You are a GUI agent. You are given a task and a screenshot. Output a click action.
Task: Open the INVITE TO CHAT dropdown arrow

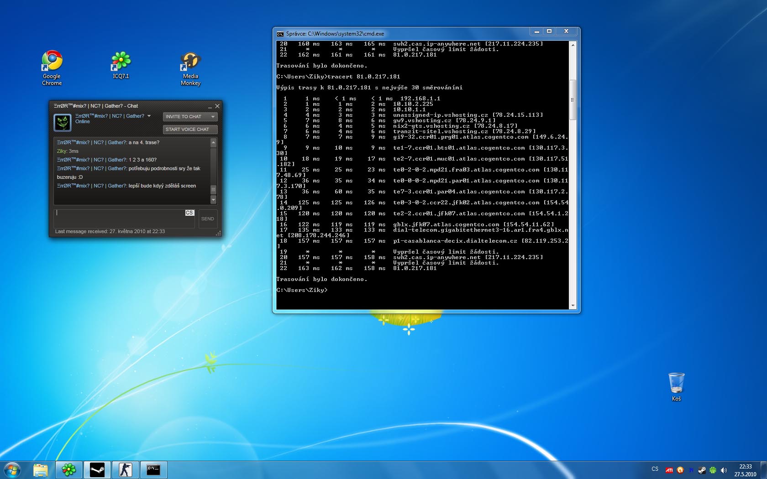(x=213, y=116)
